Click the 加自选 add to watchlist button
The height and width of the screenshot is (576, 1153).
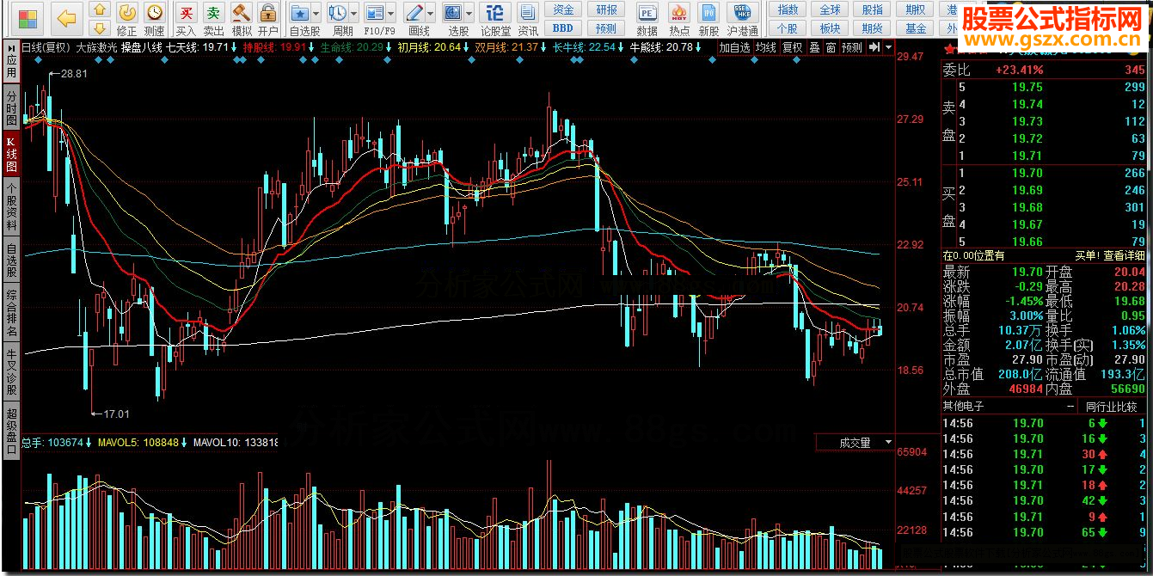[x=735, y=47]
